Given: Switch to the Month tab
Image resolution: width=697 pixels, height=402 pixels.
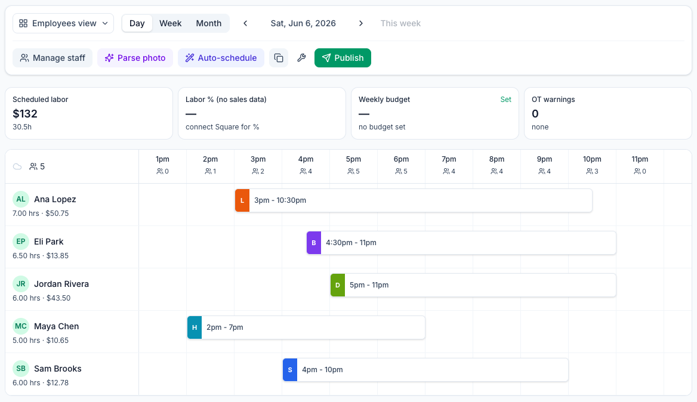Looking at the screenshot, I should click(x=208, y=23).
